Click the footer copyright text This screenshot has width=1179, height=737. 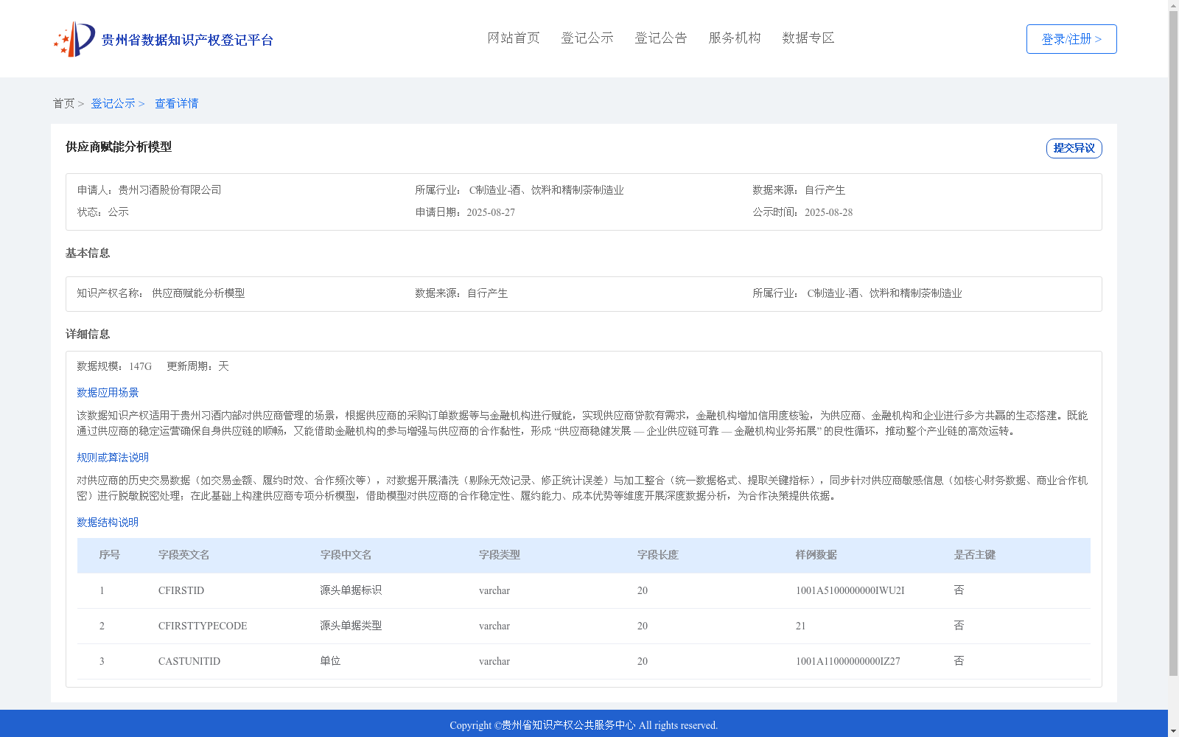[584, 725]
